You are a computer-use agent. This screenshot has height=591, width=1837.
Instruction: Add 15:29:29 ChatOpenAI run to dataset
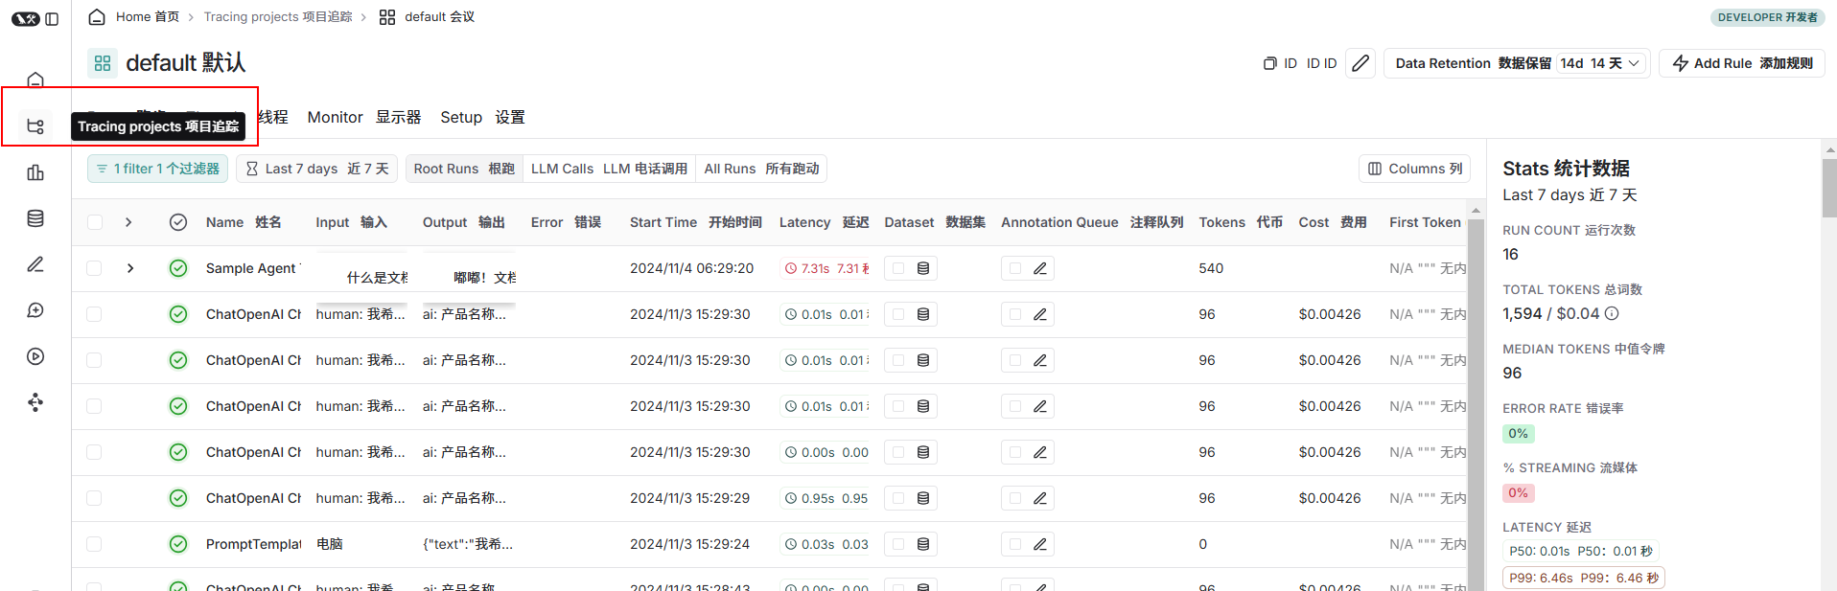923,498
